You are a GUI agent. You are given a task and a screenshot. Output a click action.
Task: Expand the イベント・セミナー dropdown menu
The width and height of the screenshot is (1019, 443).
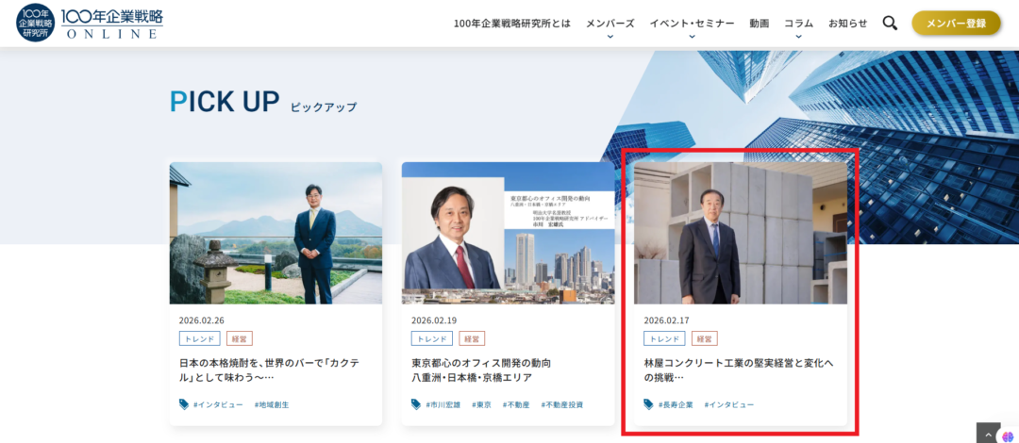point(692,24)
